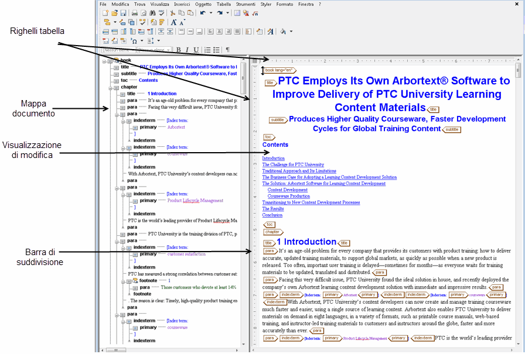Click the binoculars Find icon
The height and width of the screenshot is (354, 525).
153,13
